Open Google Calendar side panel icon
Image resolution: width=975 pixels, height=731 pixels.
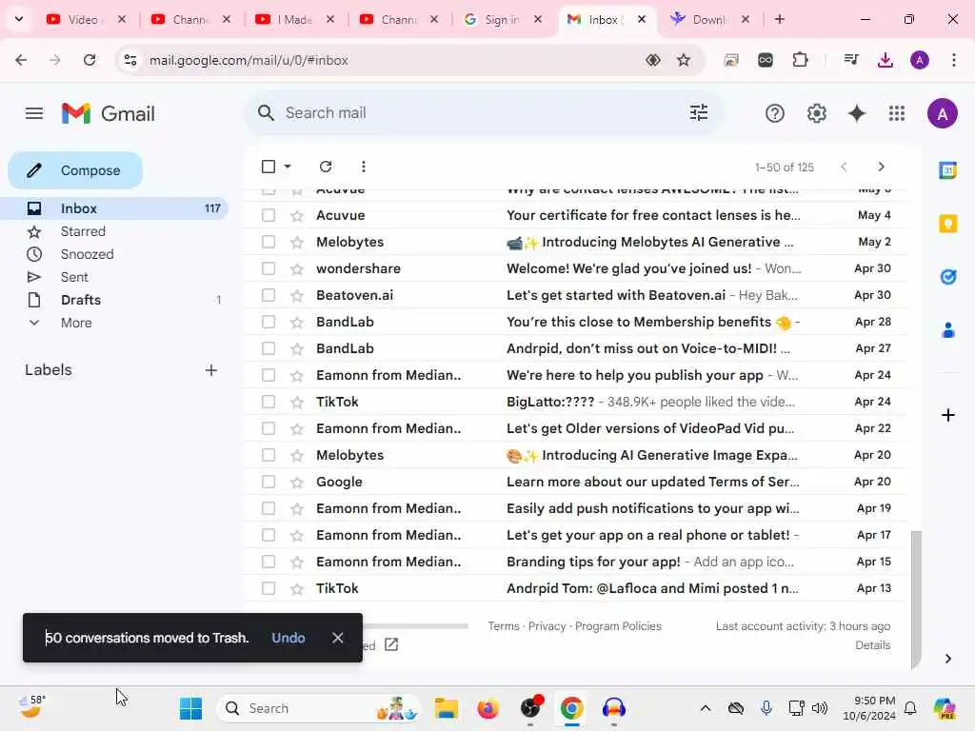947,169
